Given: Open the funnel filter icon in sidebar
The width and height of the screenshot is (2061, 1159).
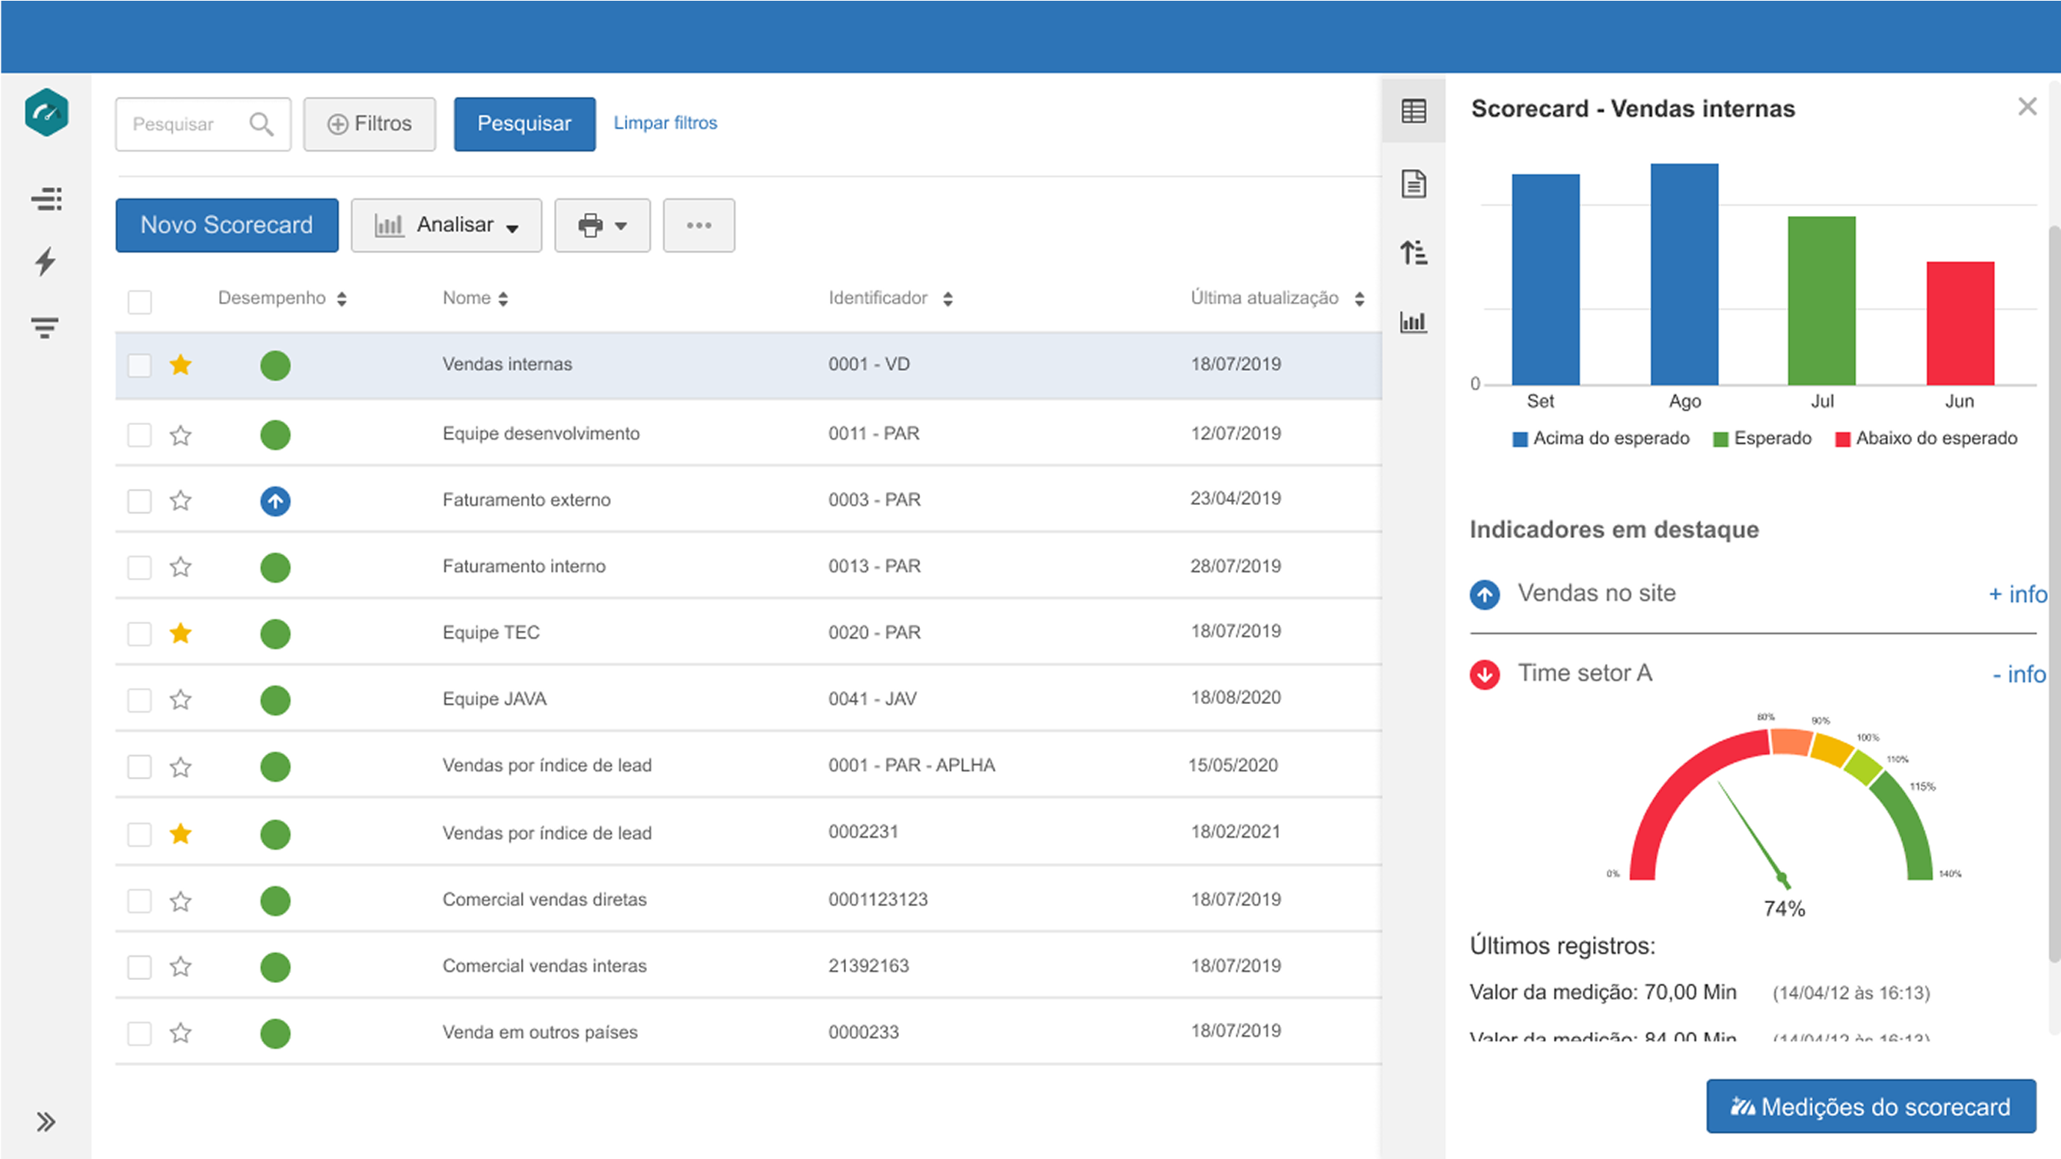Looking at the screenshot, I should [45, 327].
